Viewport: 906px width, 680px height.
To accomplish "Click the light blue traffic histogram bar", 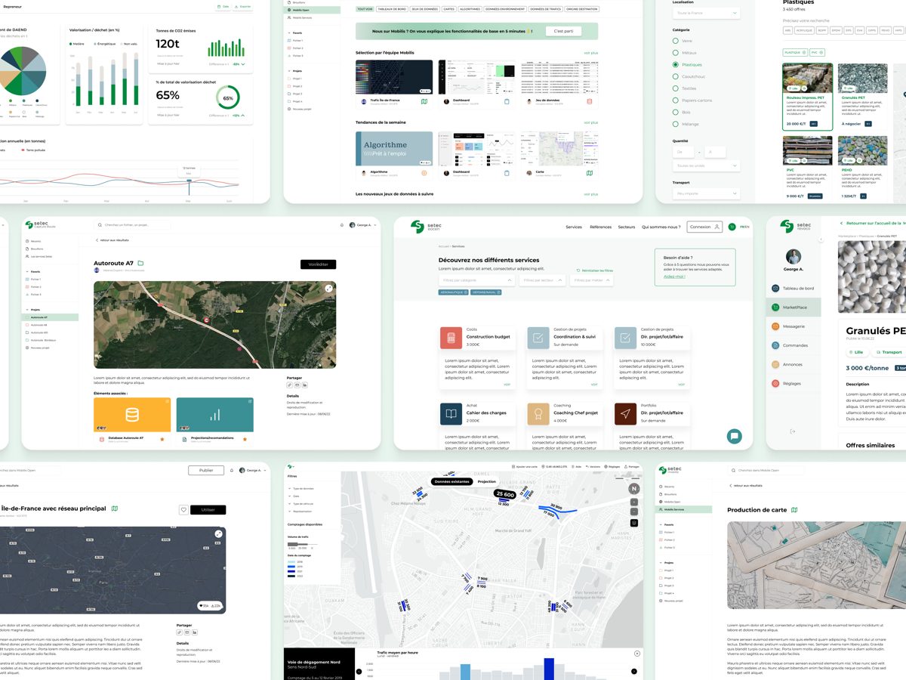I will [465, 672].
